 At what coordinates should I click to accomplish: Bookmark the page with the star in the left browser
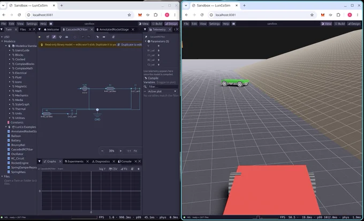pyautogui.click(x=130, y=15)
